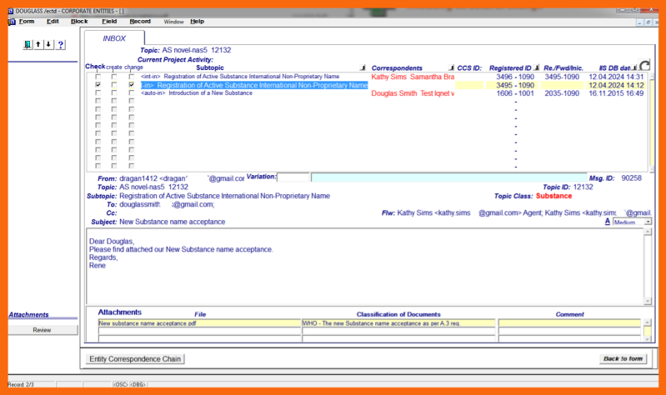The width and height of the screenshot is (666, 395).
Task: Click sort icon next to Correspondents header
Action: tap(451, 67)
